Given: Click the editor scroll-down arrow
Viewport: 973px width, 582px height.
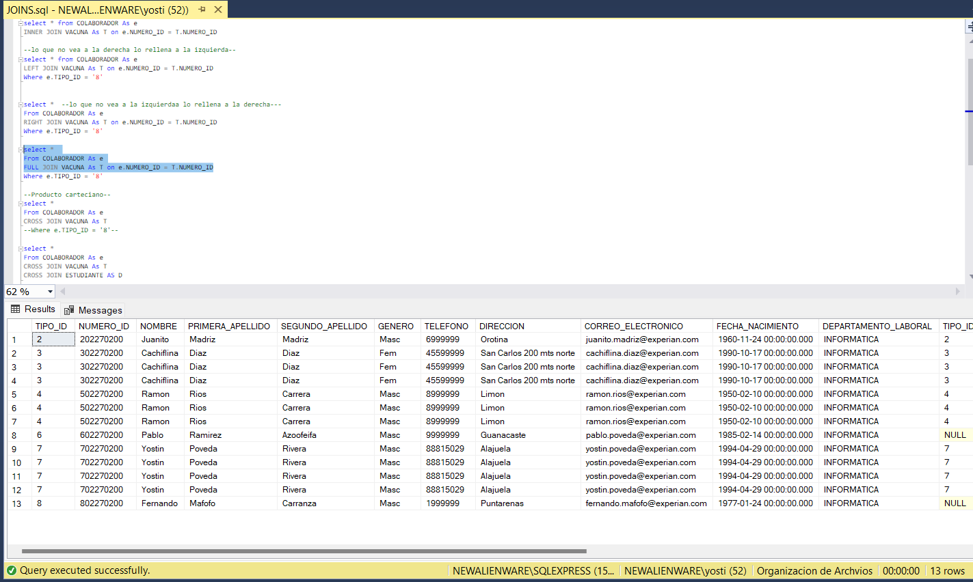Looking at the screenshot, I should (970, 277).
